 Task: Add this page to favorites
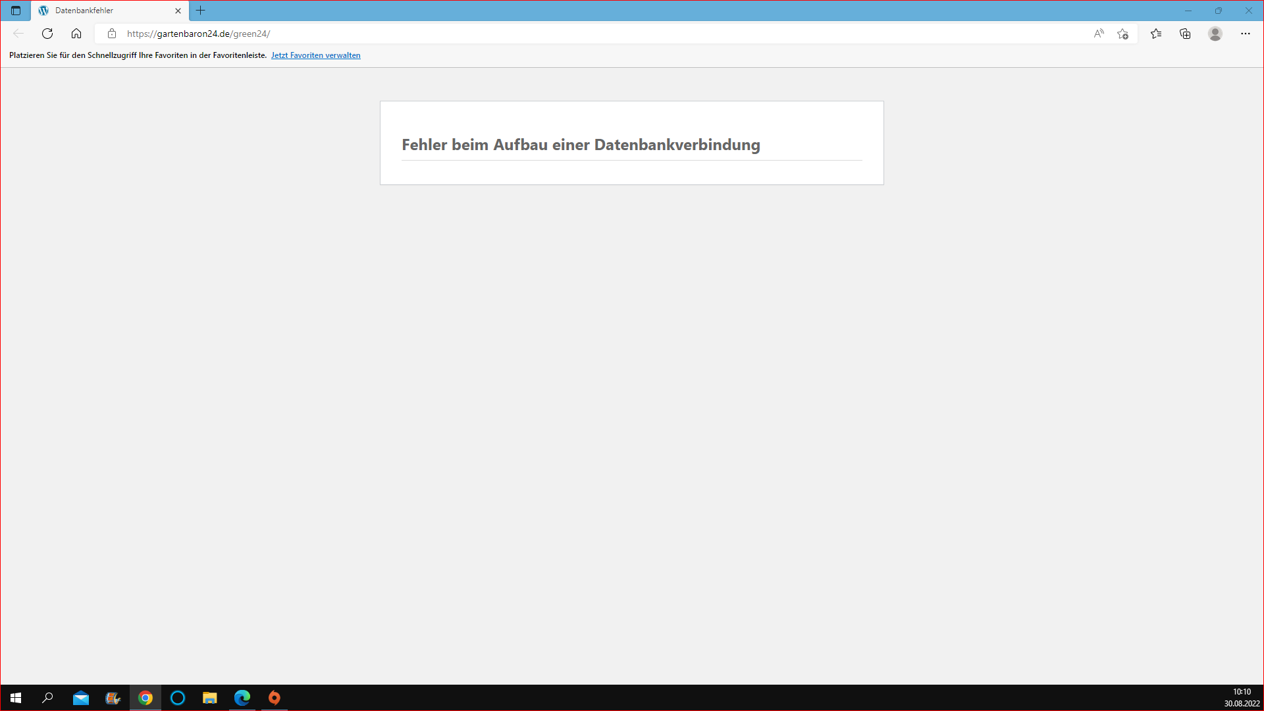tap(1123, 34)
